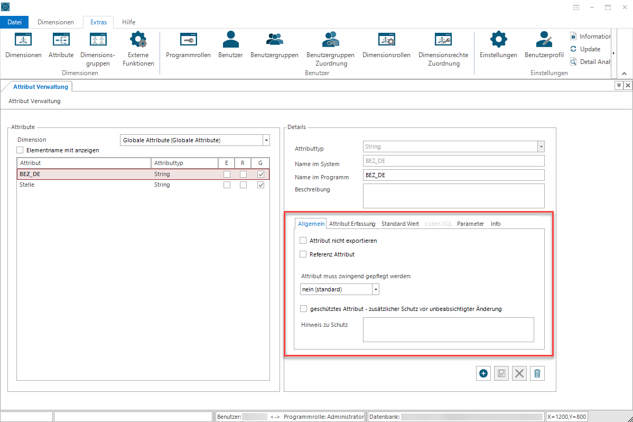Switch to Parameter tab
The height and width of the screenshot is (422, 633).
click(x=470, y=224)
